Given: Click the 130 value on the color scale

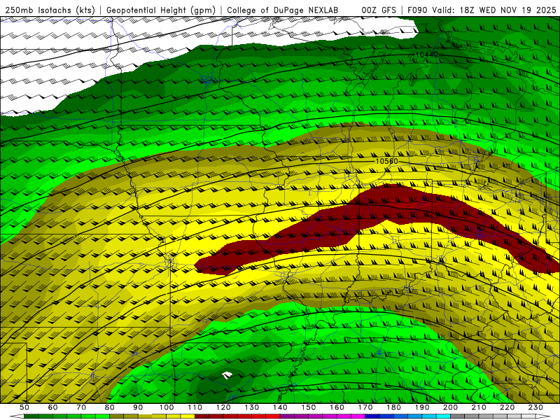Looking at the screenshot, I should [252, 407].
